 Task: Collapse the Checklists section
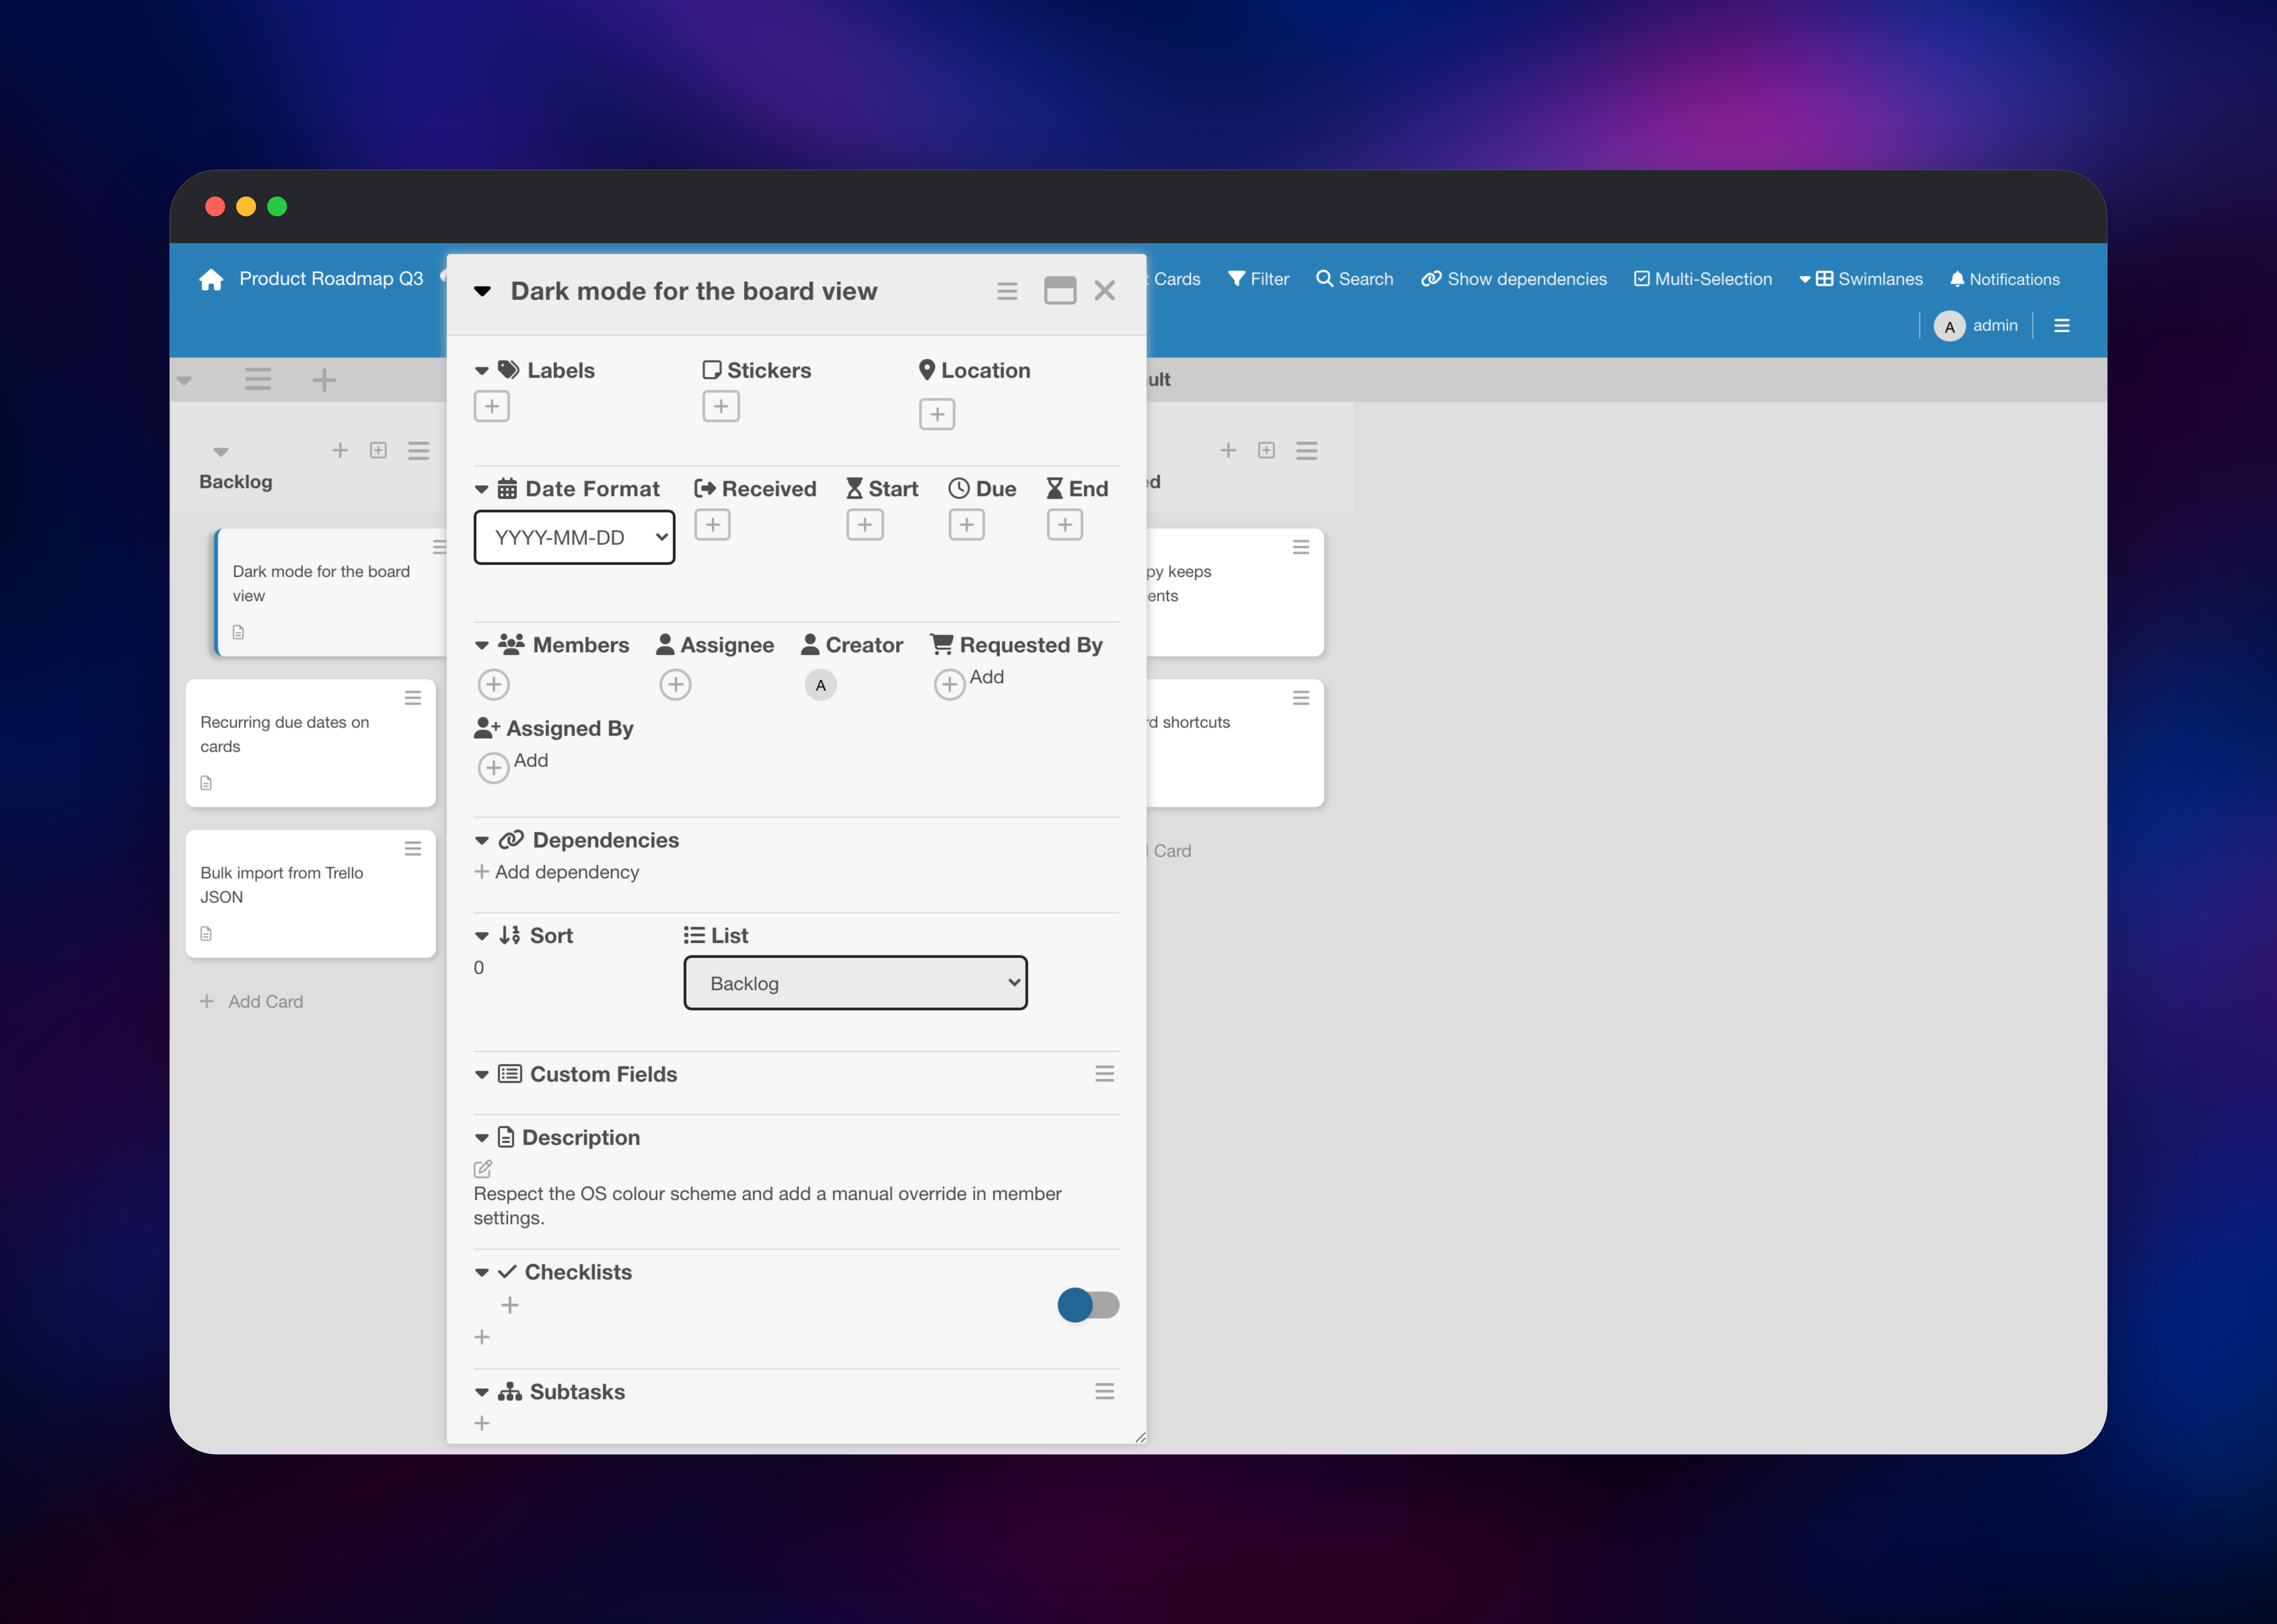(x=482, y=1273)
